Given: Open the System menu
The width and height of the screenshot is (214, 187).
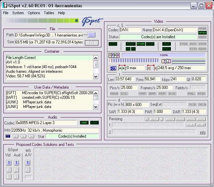Looking at the screenshot, I should point(18,13).
